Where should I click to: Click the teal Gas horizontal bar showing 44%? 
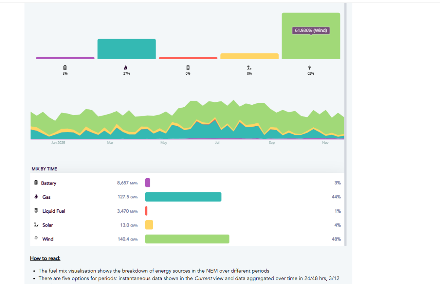[x=183, y=197]
